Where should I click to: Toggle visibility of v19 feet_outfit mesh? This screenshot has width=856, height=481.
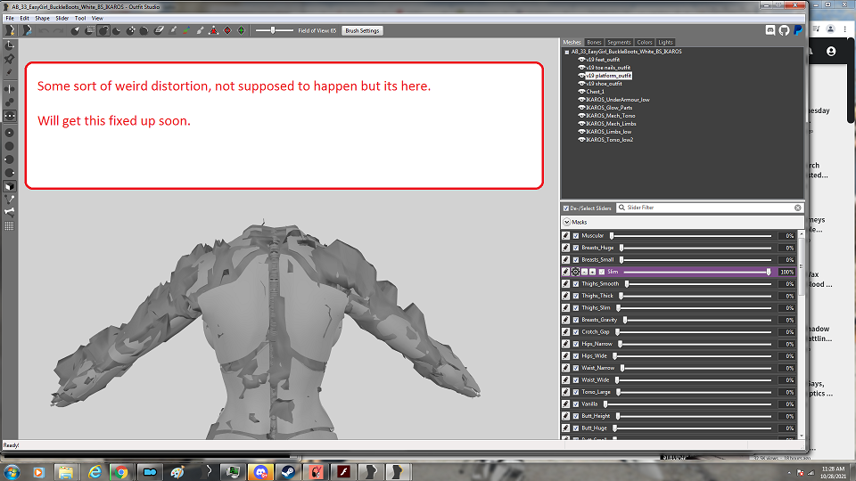(581, 60)
